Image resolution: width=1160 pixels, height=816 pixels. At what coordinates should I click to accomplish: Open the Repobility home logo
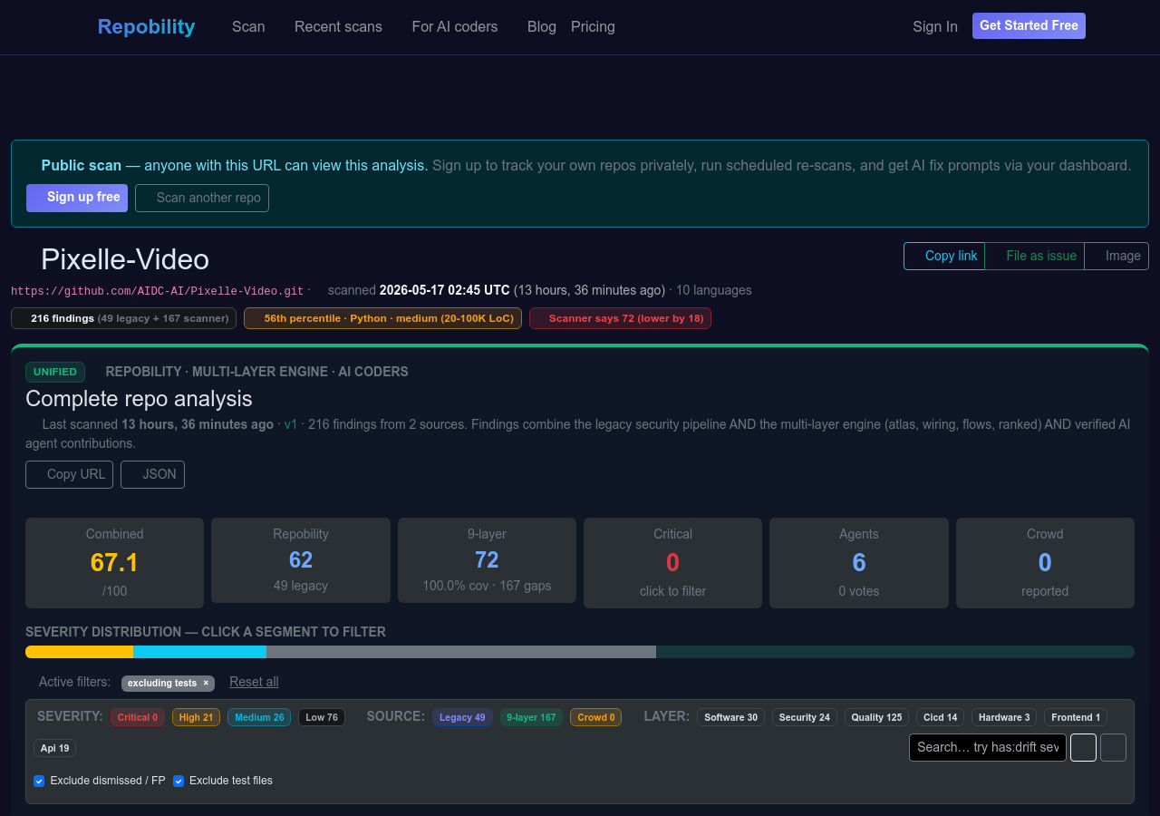146,26
